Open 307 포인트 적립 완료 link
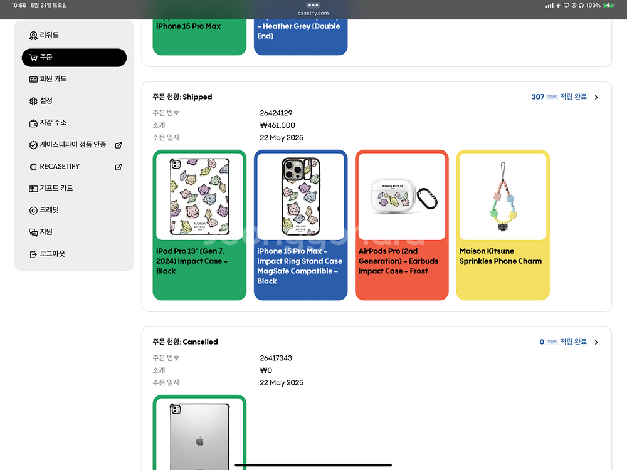Screen dimensions: 627x470 pyautogui.click(x=559, y=97)
